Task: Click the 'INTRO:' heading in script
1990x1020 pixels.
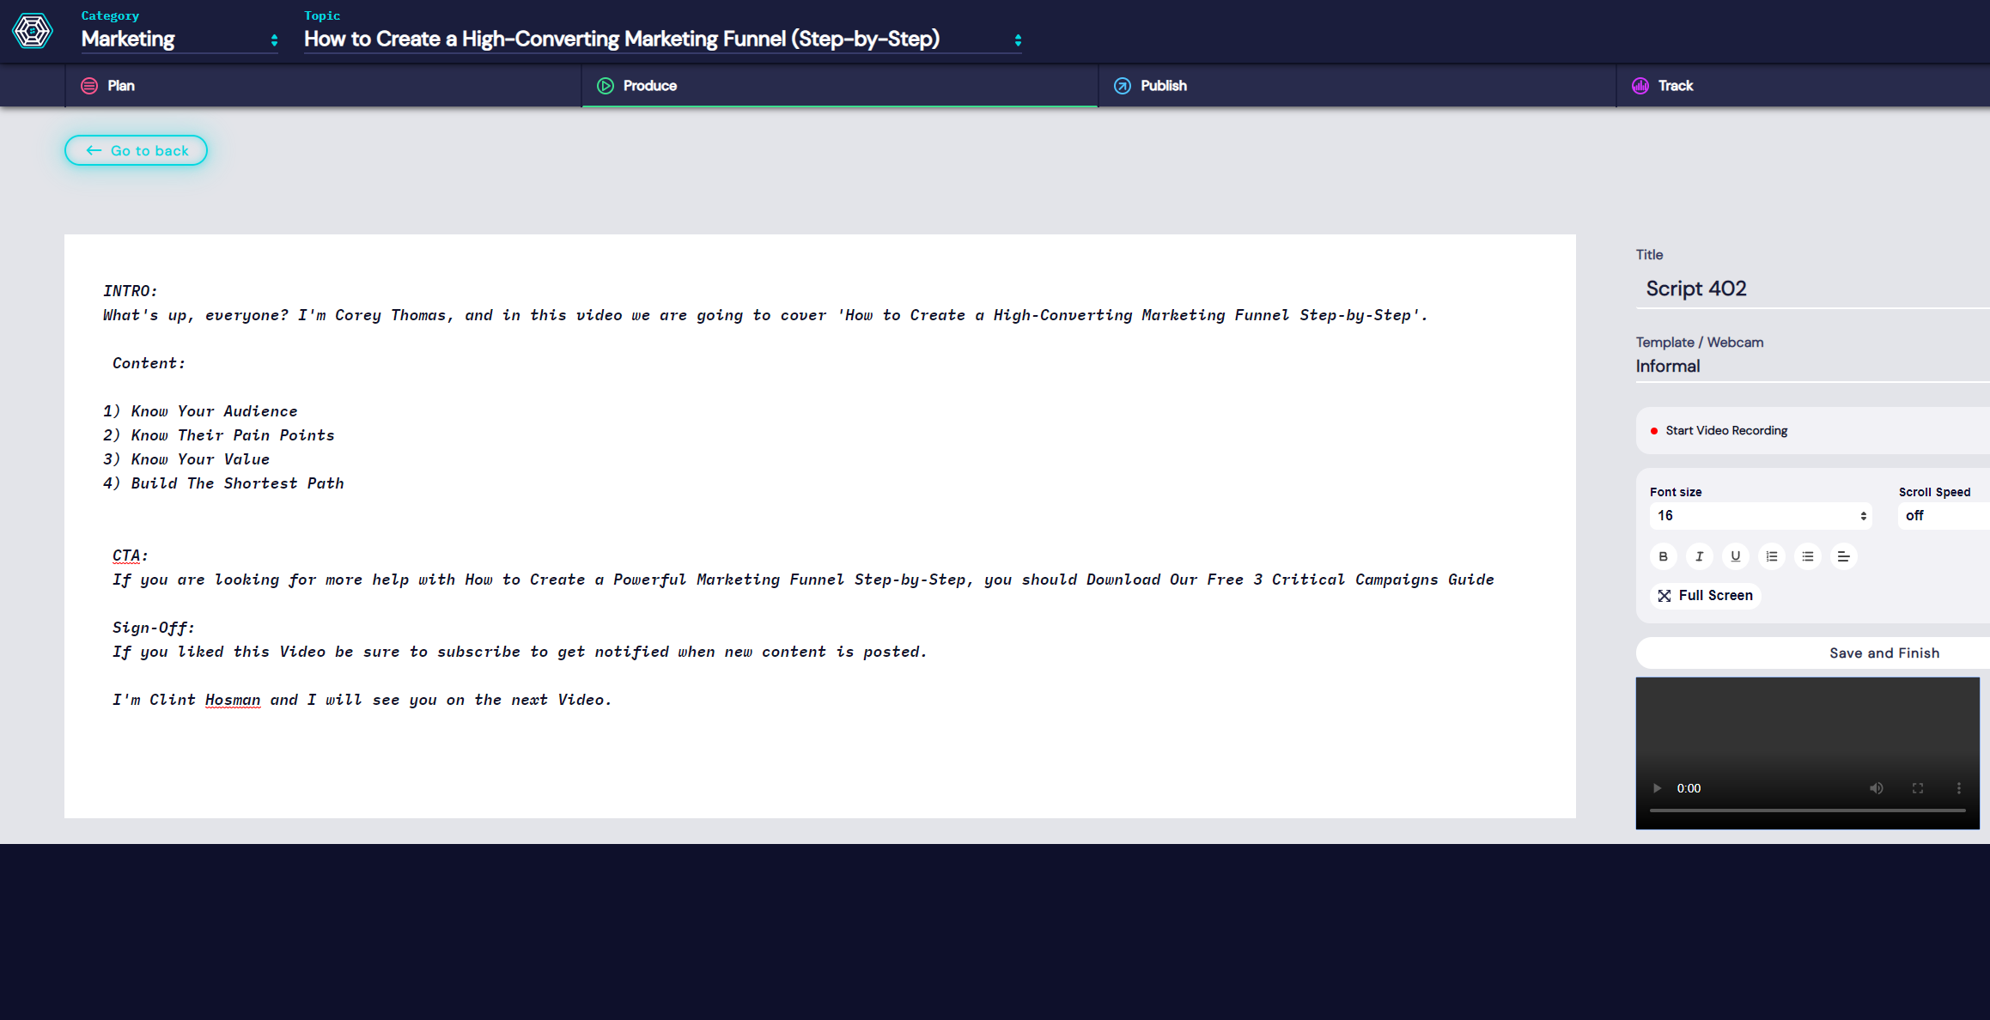Action: click(131, 291)
